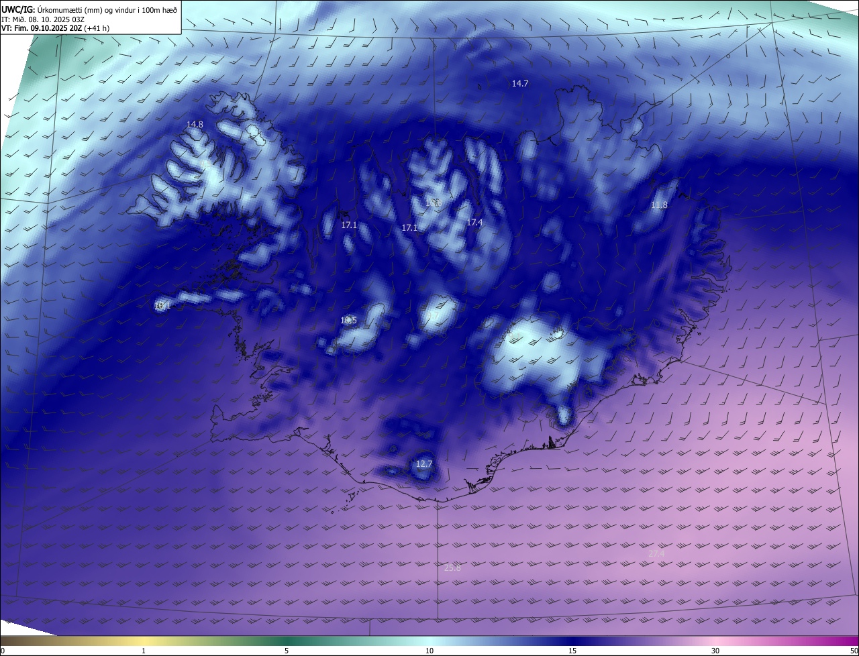Click the 1 tick label on the color scale
The height and width of the screenshot is (656, 859).
[144, 651]
